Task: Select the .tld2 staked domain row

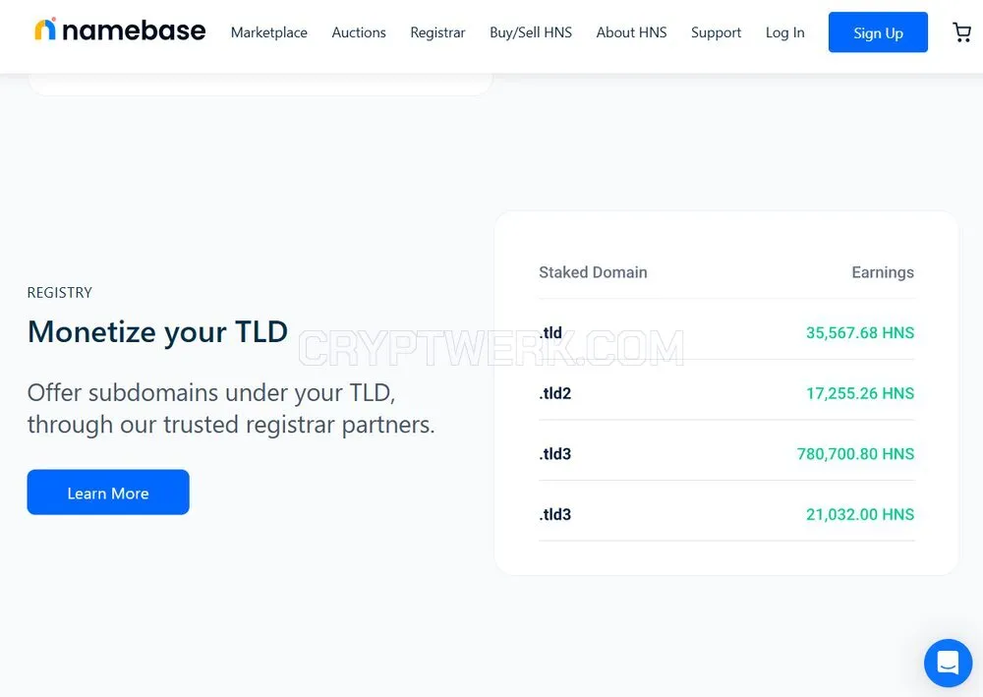Action: pos(726,393)
